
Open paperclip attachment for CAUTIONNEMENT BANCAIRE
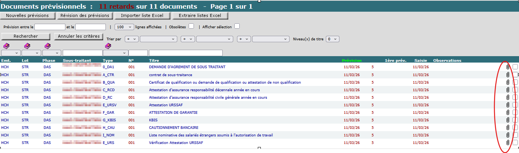tap(508, 127)
